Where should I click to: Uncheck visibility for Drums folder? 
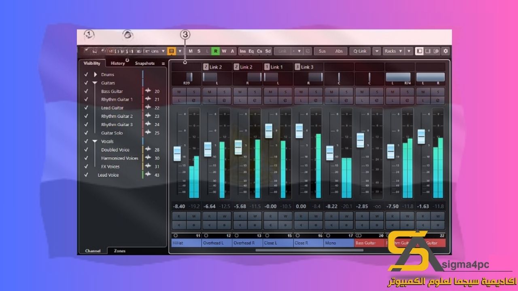(x=86, y=75)
